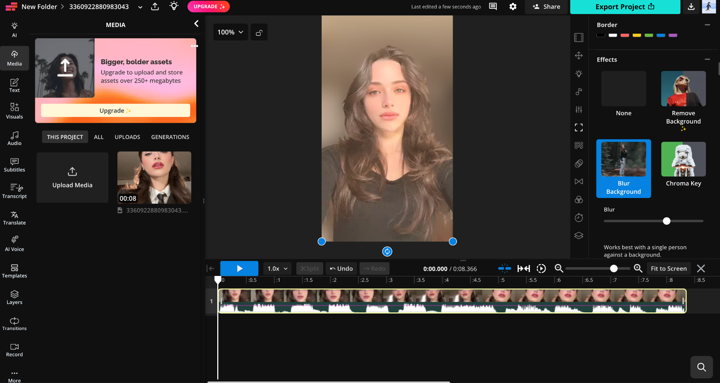Toggle timeline snapping icon

click(x=504, y=269)
